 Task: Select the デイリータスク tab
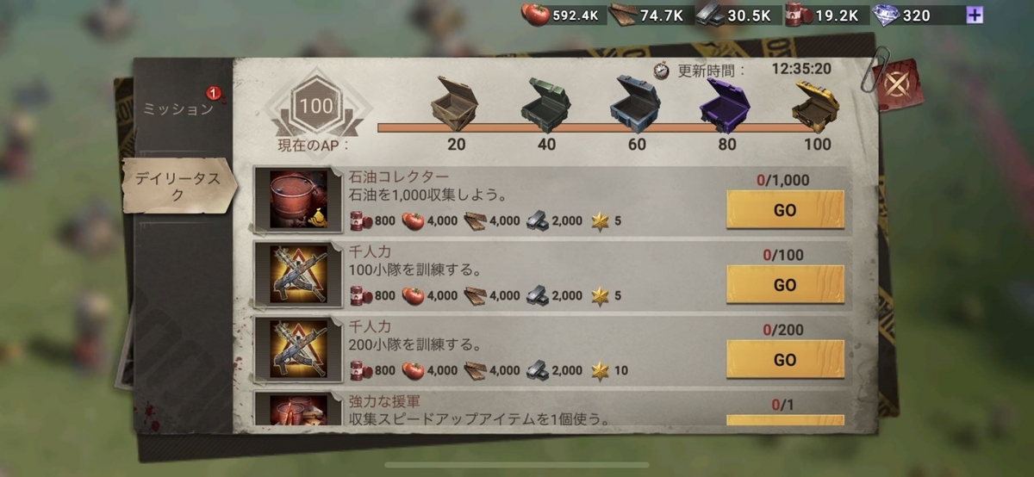178,185
